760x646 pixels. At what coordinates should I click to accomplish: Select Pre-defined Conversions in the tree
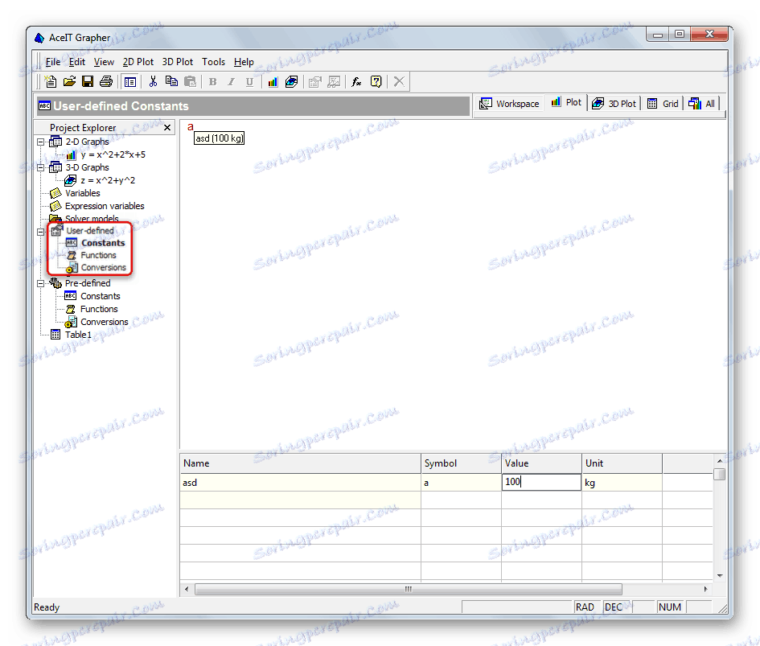(x=105, y=322)
